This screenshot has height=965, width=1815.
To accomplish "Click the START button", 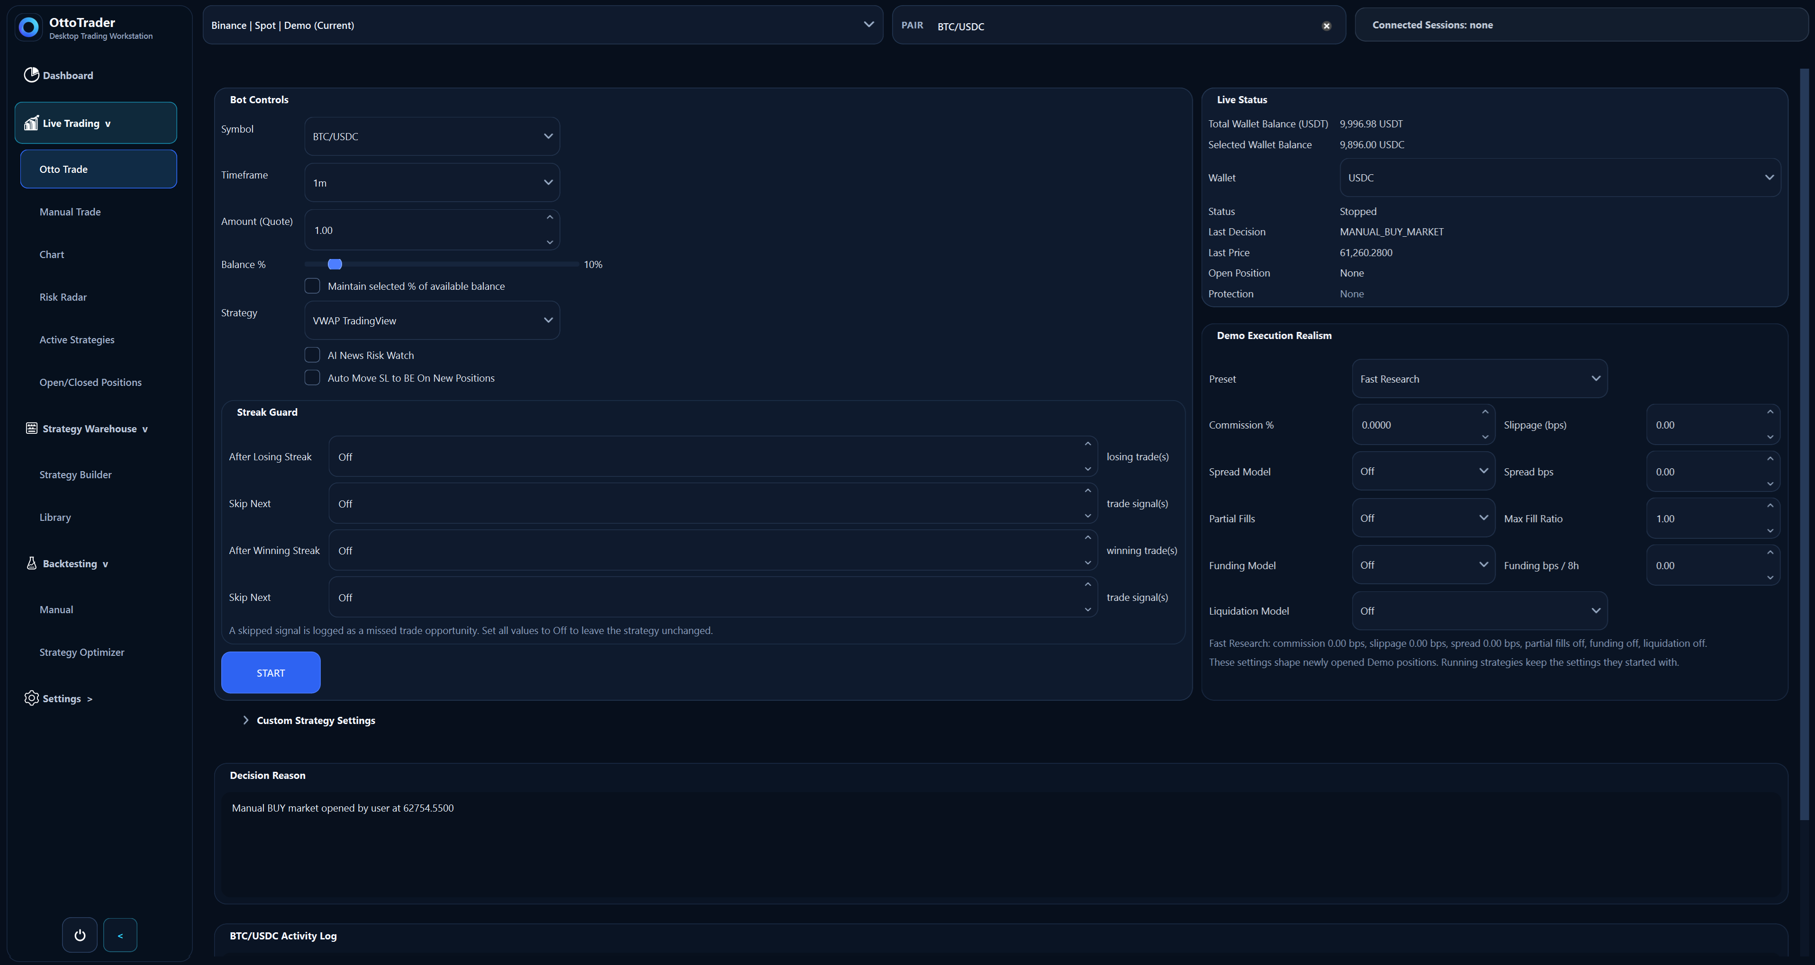I will point(271,673).
